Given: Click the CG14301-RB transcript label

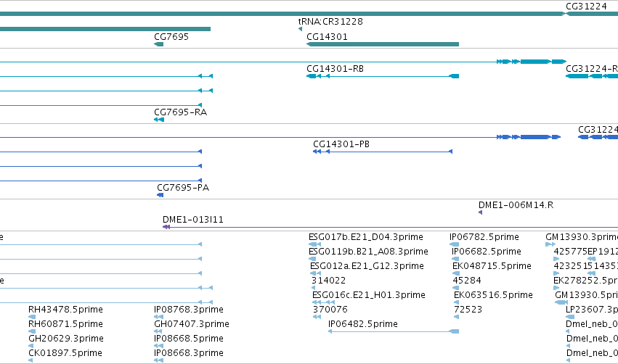Looking at the screenshot, I should click(x=335, y=68).
